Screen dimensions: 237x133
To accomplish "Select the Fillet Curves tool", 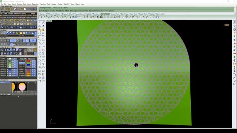I will 40,17.
